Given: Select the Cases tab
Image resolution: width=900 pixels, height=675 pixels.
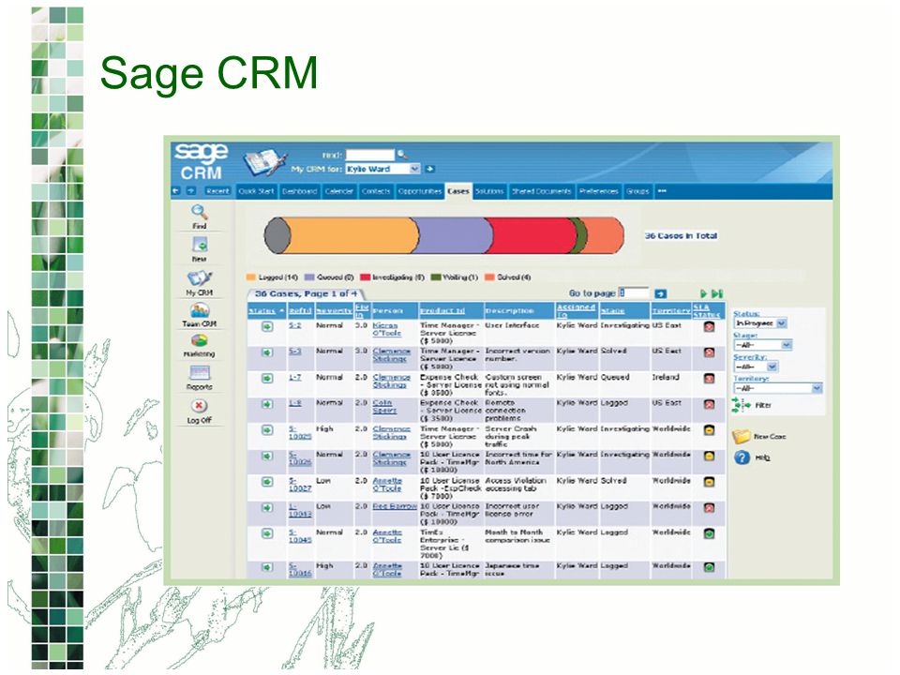Looking at the screenshot, I should tap(458, 191).
